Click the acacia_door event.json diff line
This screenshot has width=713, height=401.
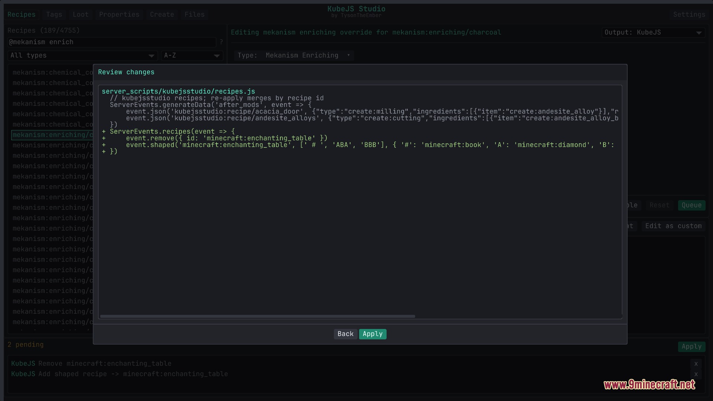tap(372, 111)
